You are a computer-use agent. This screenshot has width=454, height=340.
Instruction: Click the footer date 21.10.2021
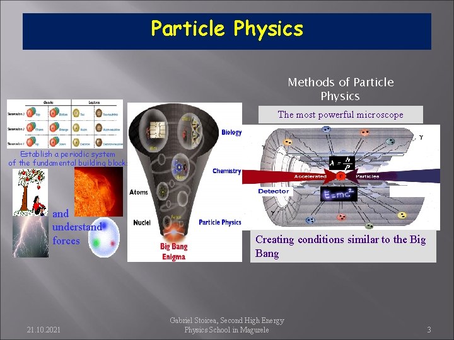coord(44,329)
